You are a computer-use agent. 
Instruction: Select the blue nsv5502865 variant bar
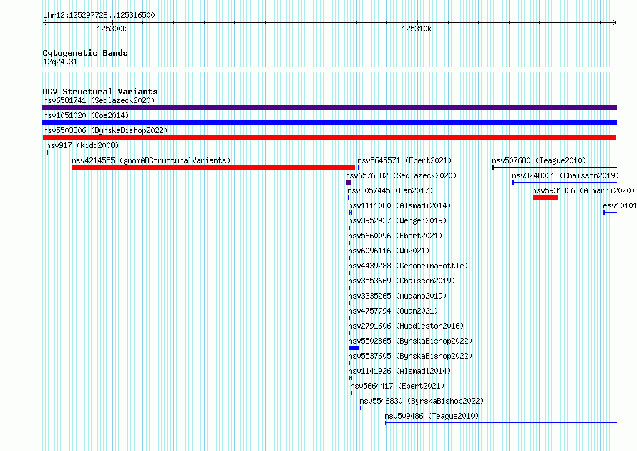coord(354,348)
